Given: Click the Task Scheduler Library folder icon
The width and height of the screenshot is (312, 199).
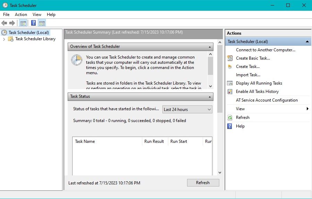Looking at the screenshot, I should (10, 39).
